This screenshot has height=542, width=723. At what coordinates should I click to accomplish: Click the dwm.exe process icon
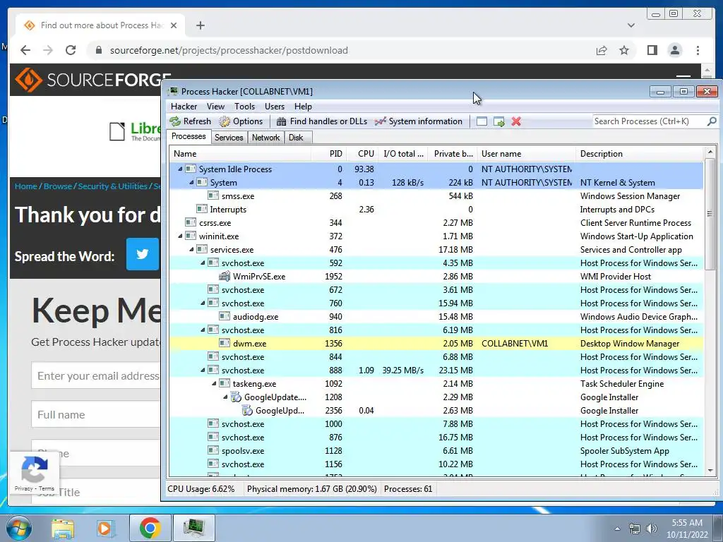(x=225, y=344)
